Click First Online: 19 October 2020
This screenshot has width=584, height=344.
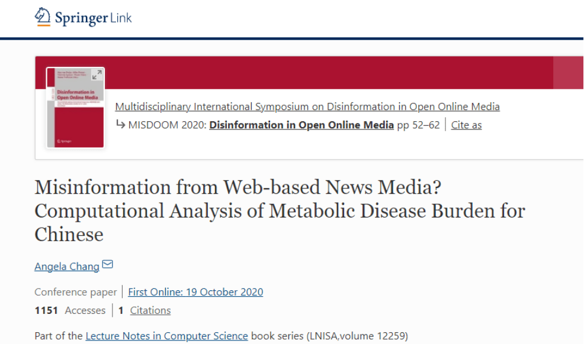[x=195, y=292]
